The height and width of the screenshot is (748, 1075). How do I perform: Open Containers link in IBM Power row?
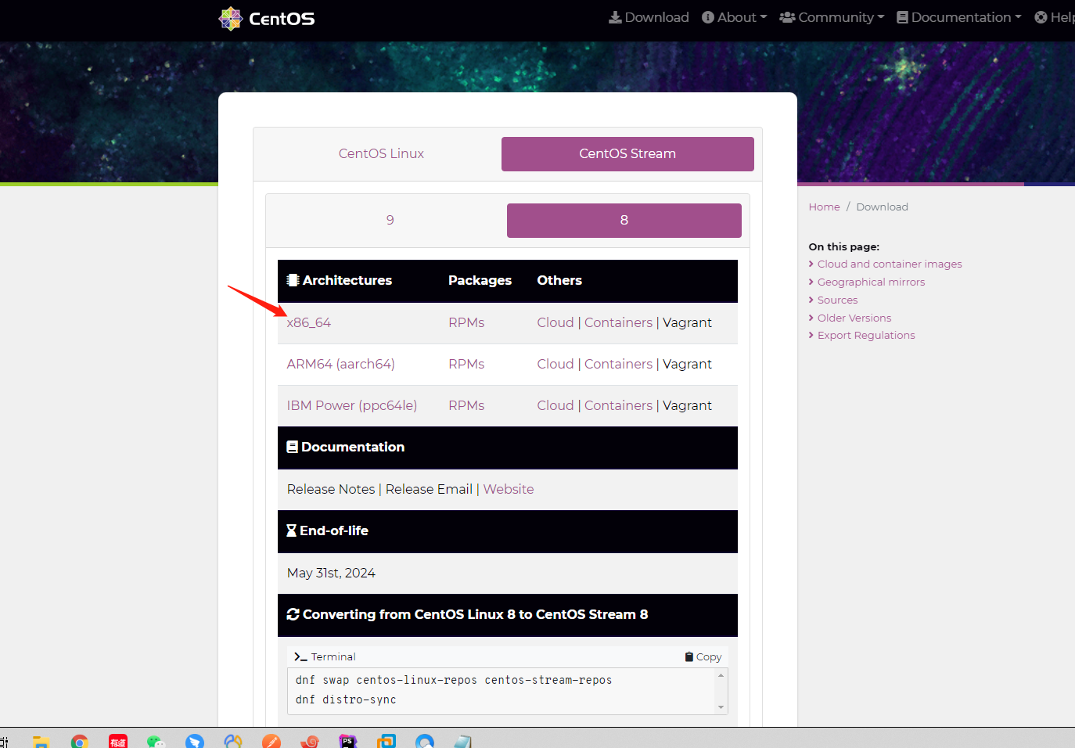point(618,405)
